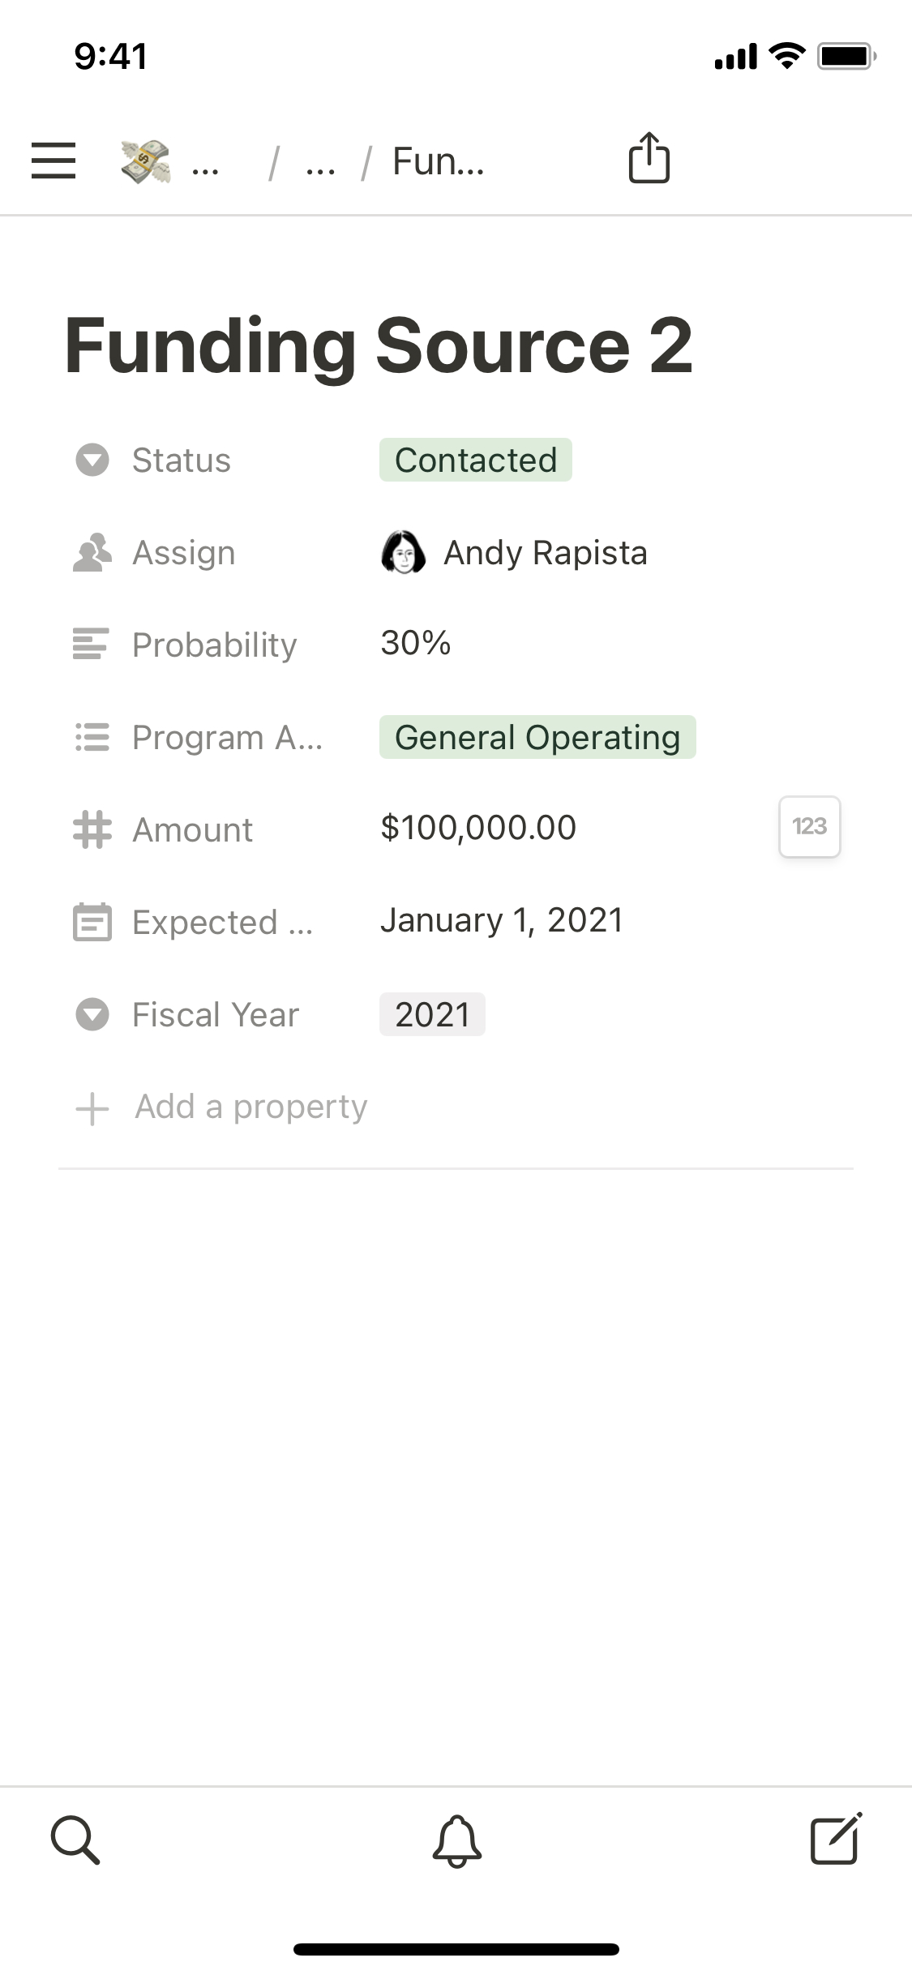
Task: Select the General Operating tag
Action: [x=537, y=737]
